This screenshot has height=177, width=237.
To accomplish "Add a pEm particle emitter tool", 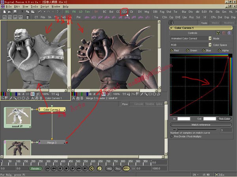I will (x=107, y=17).
